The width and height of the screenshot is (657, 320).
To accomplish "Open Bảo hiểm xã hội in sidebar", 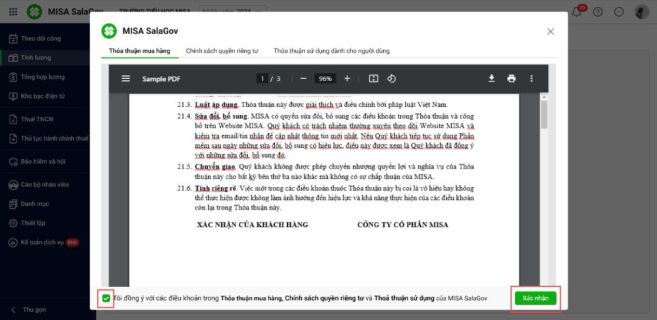I will pos(45,161).
